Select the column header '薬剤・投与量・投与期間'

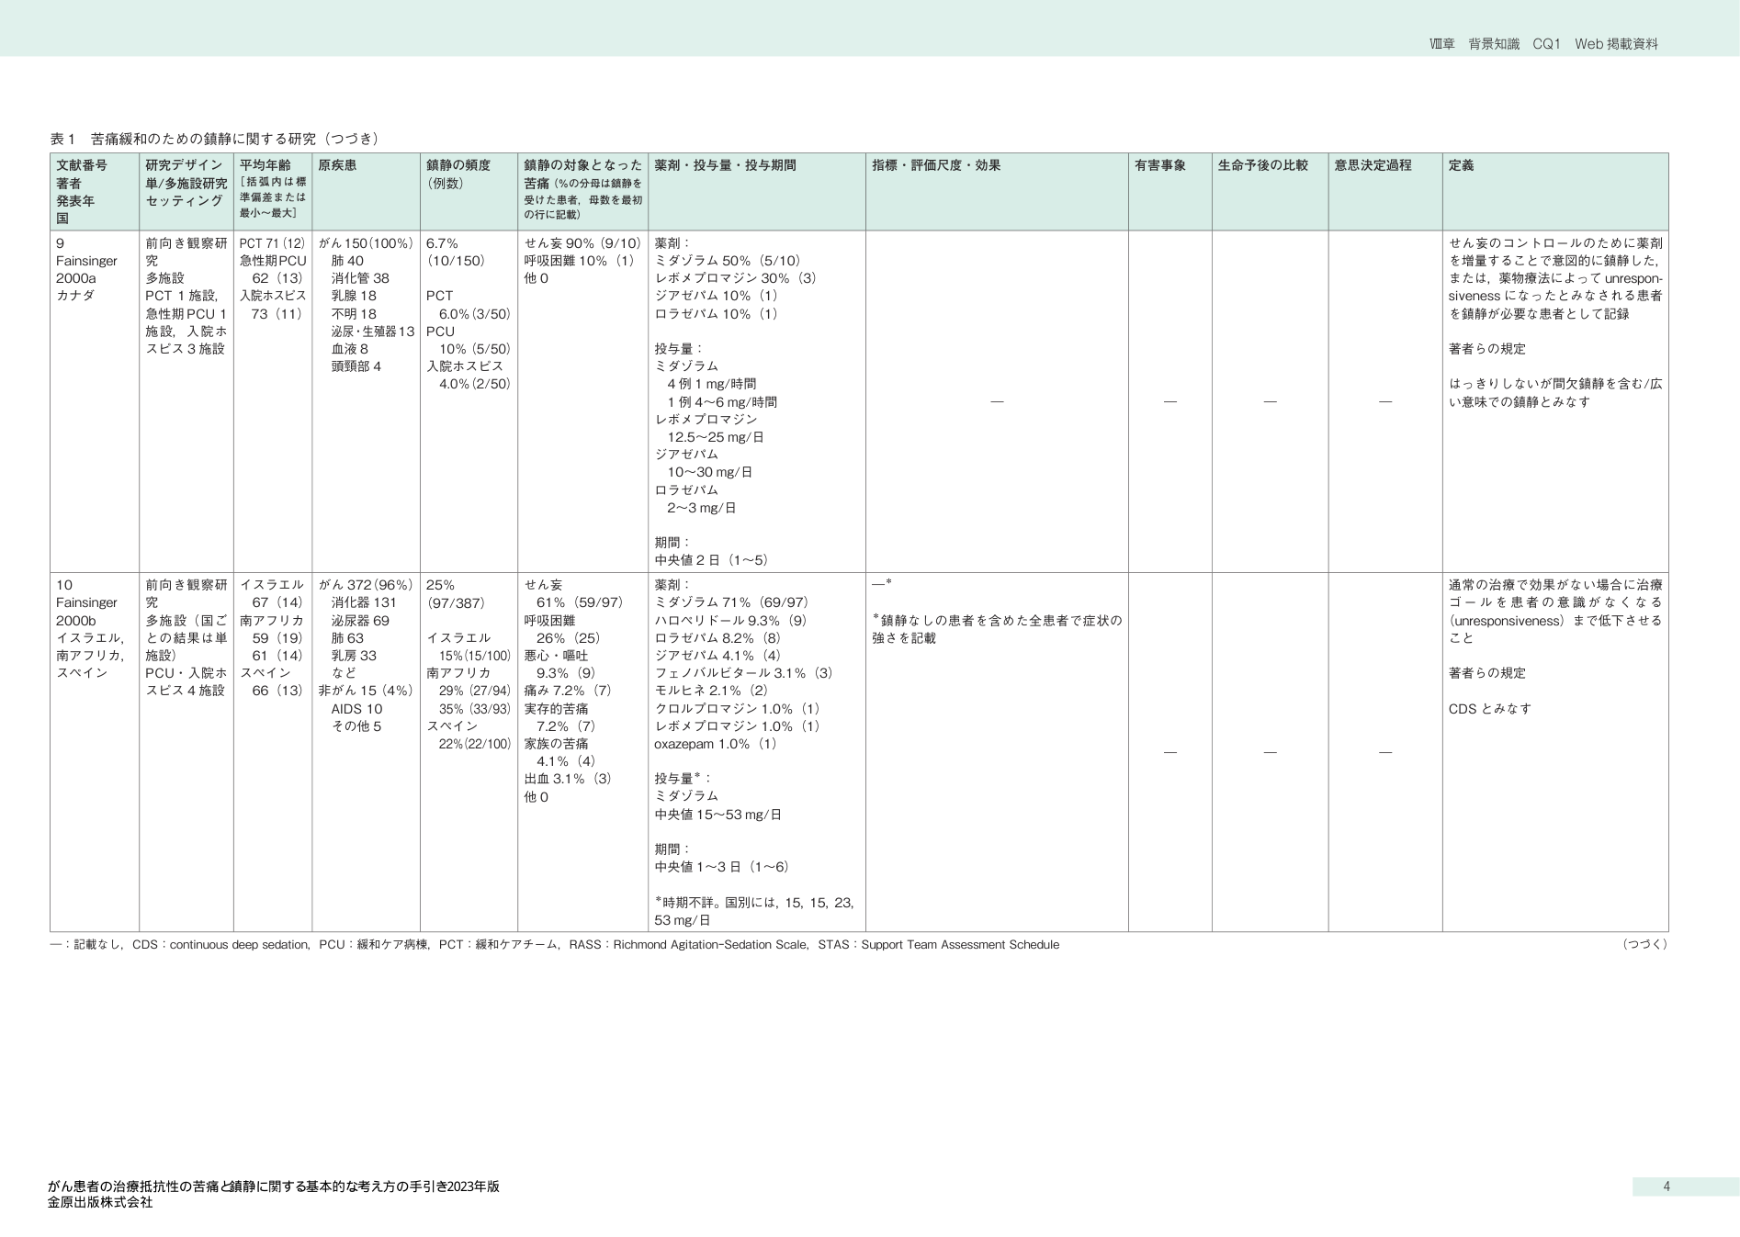point(725,165)
